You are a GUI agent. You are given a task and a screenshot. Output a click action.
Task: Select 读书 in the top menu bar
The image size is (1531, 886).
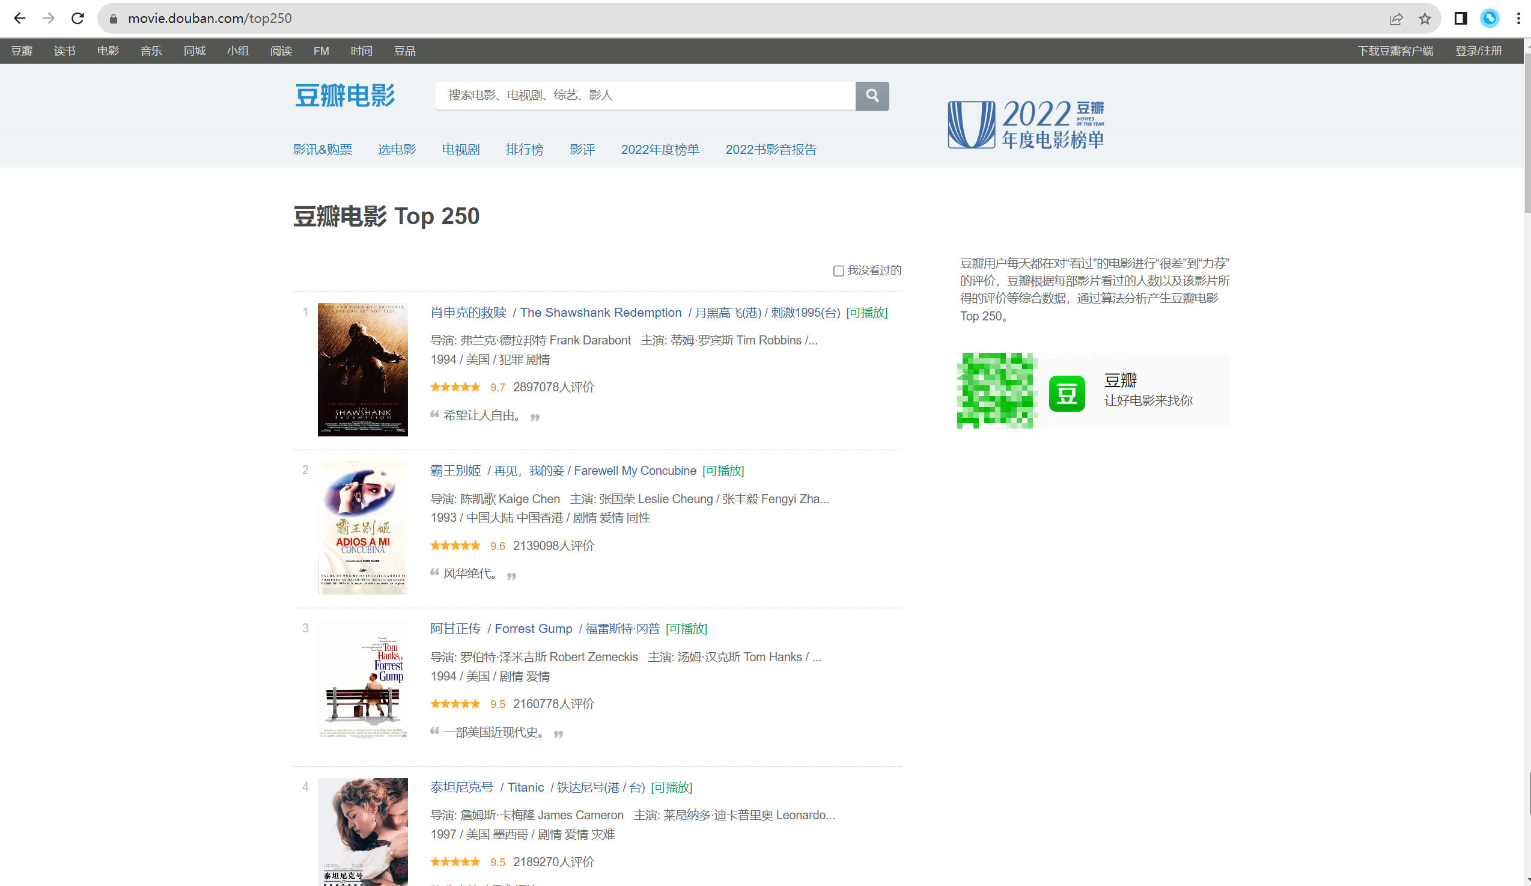tap(64, 51)
